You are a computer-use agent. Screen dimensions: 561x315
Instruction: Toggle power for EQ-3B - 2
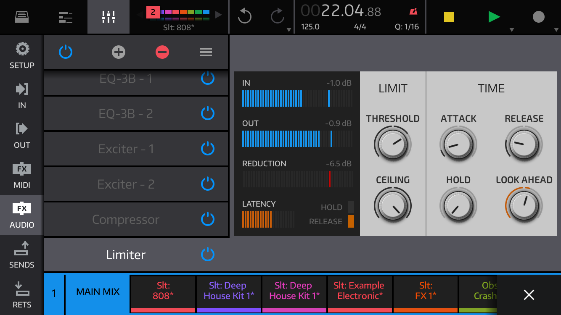[x=207, y=113]
